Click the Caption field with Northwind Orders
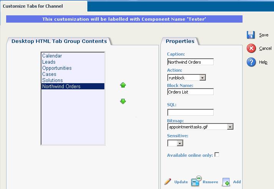Image resolution: width=274 pixels, height=189 pixels. pyautogui.click(x=190, y=62)
